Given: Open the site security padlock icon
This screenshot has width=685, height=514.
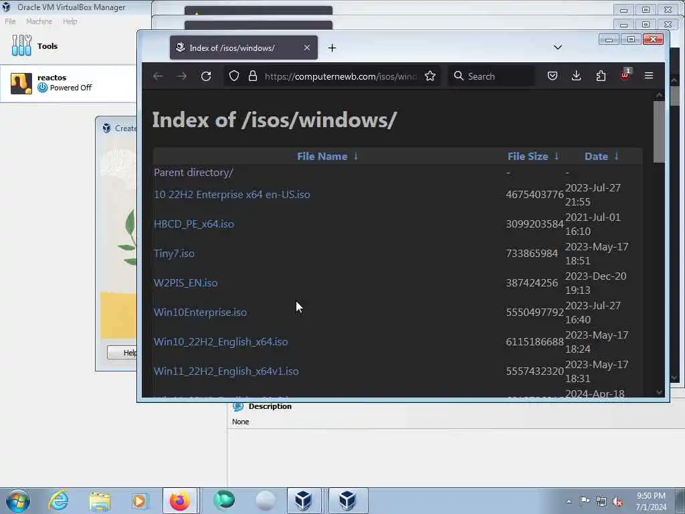Looking at the screenshot, I should (252, 76).
